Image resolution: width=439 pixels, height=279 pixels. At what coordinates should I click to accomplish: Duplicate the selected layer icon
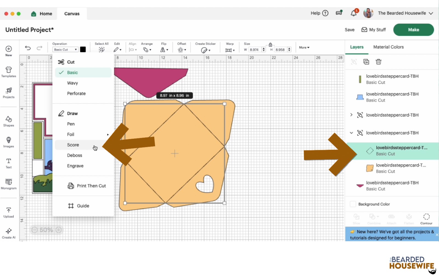pyautogui.click(x=366, y=62)
